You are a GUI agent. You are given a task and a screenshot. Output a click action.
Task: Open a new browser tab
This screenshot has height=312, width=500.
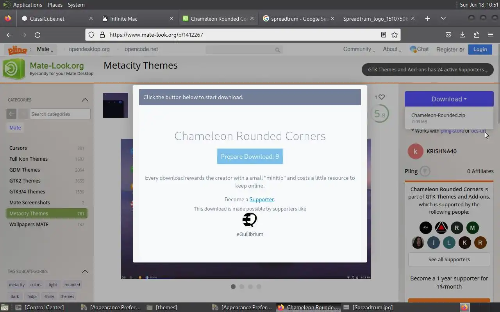pyautogui.click(x=427, y=18)
